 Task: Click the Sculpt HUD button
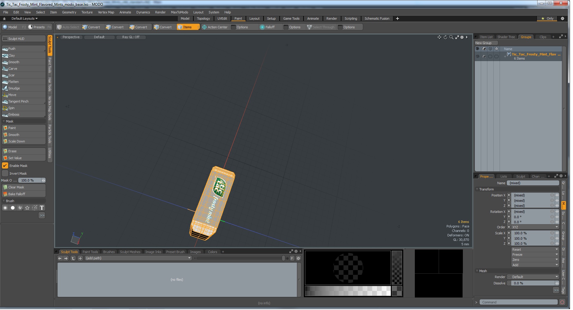coord(24,39)
